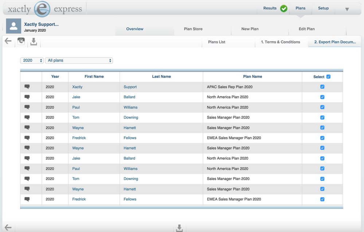Click the January 2020 period text
The image size is (364, 232).
(35, 30)
